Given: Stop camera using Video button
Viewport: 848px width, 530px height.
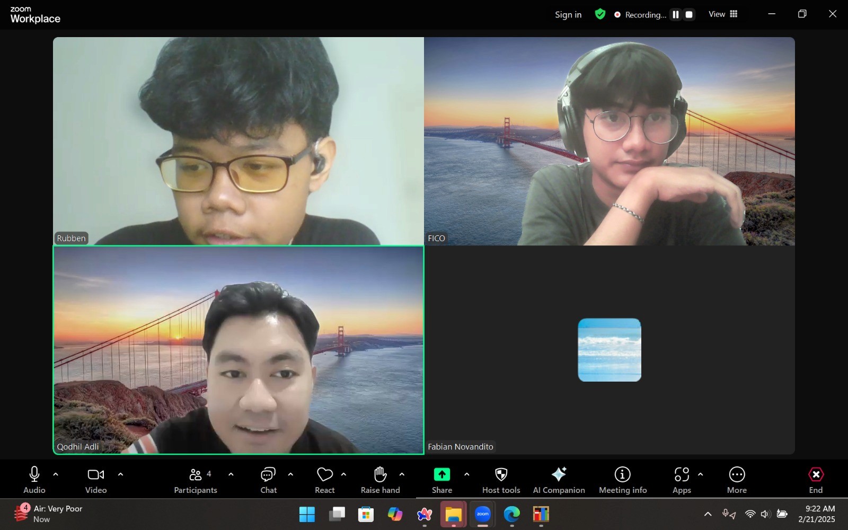Looking at the screenshot, I should coord(96,480).
